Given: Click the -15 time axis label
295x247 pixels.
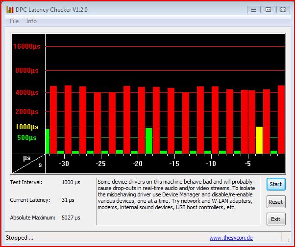Looking at the screenshot, I should 174,164.
